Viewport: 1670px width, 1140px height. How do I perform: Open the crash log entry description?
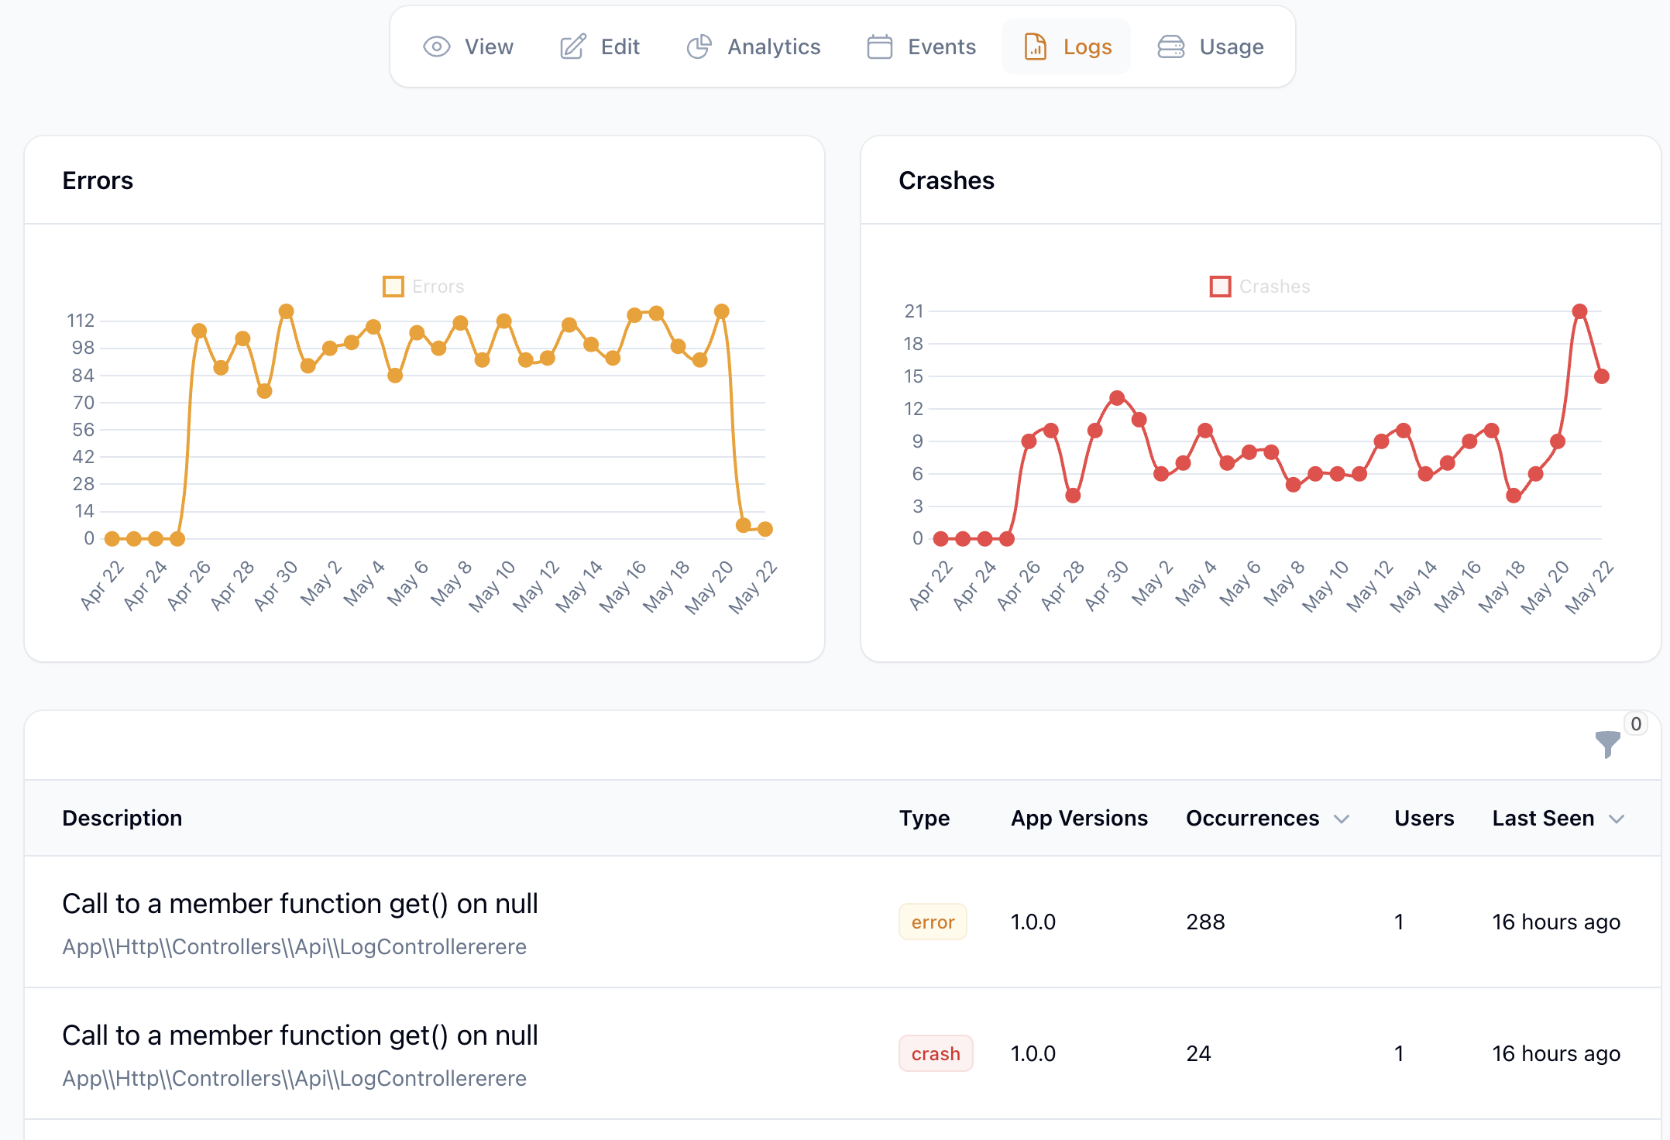(300, 1035)
